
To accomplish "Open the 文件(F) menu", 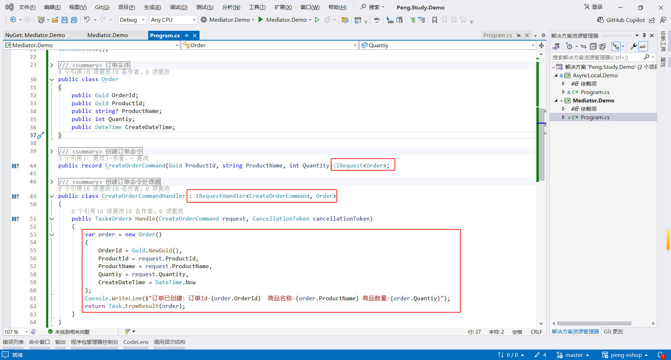I will click(x=27, y=7).
